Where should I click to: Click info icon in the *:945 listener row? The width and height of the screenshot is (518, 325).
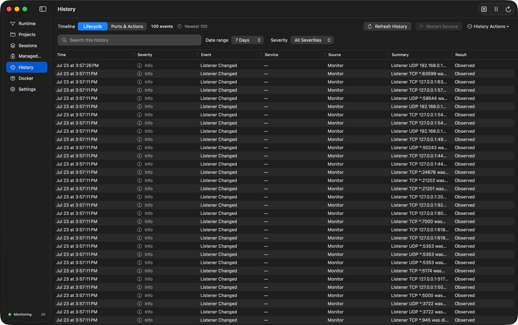[x=139, y=320]
